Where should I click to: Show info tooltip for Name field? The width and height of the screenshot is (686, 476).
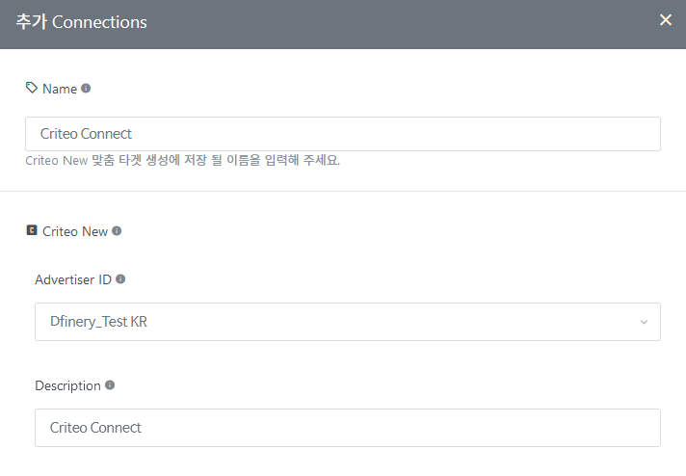[x=86, y=89]
